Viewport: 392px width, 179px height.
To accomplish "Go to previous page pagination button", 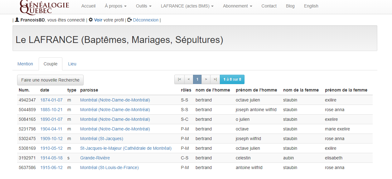I will pos(189,79).
